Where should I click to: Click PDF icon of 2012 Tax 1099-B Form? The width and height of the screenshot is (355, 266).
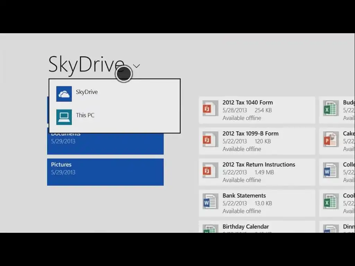(210, 139)
